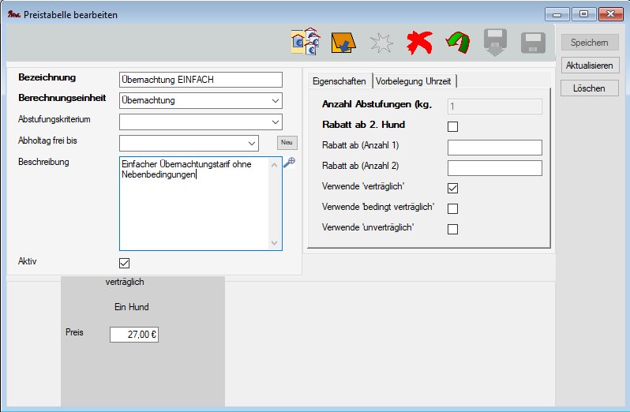Click the green undo arrow icon

pos(457,43)
